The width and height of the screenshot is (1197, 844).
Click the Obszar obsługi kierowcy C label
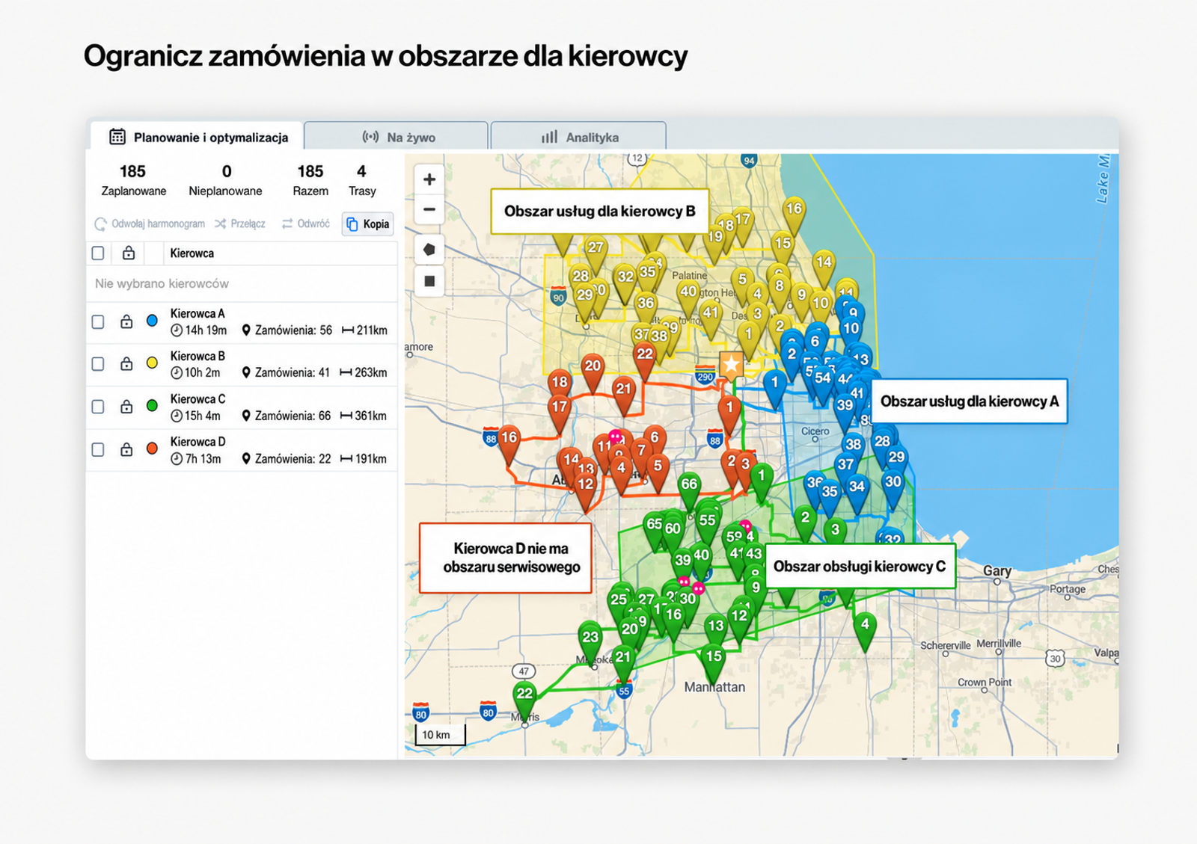(x=860, y=567)
